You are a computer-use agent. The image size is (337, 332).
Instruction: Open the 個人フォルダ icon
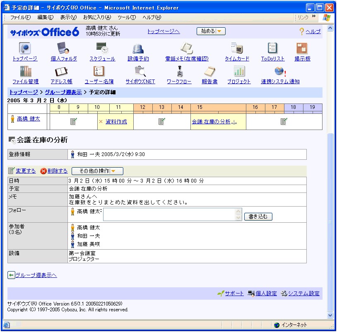[63, 48]
